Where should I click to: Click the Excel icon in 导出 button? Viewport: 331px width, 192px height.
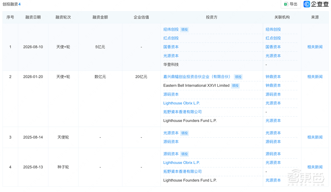click(286, 4)
